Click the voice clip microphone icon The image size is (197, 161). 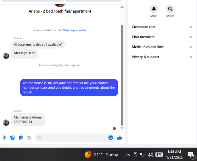click(x=4, y=138)
